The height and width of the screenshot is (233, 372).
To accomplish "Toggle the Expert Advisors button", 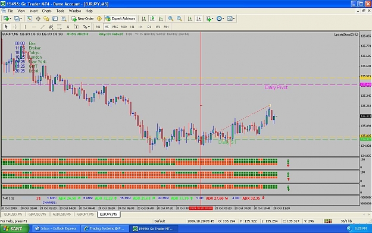I will tap(120, 18).
